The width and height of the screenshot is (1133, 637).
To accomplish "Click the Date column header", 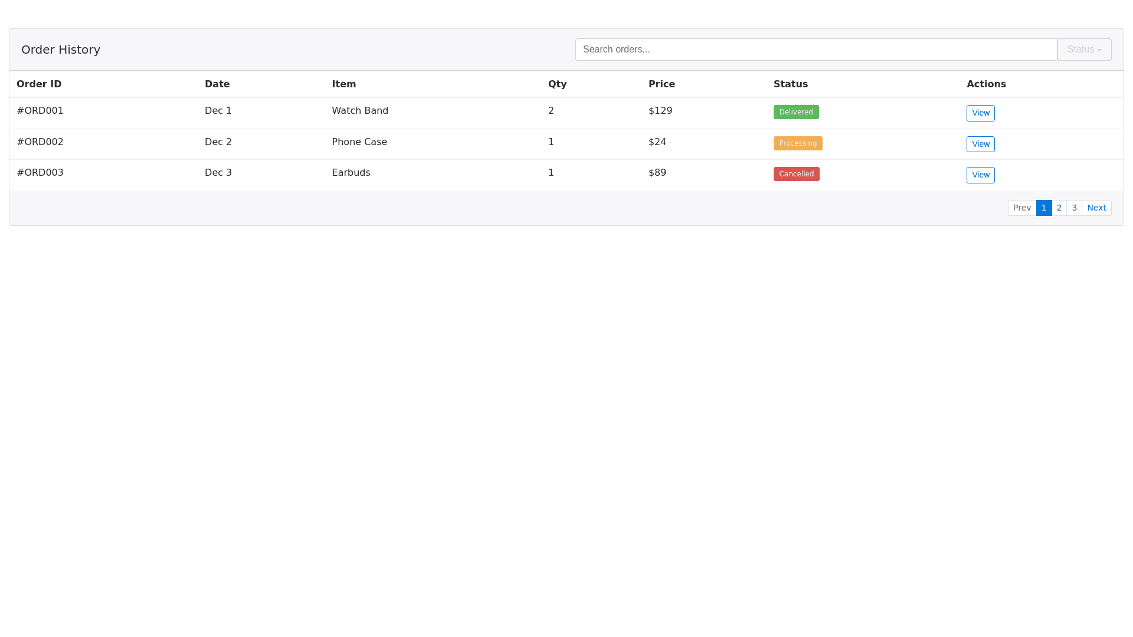I will click(x=217, y=84).
